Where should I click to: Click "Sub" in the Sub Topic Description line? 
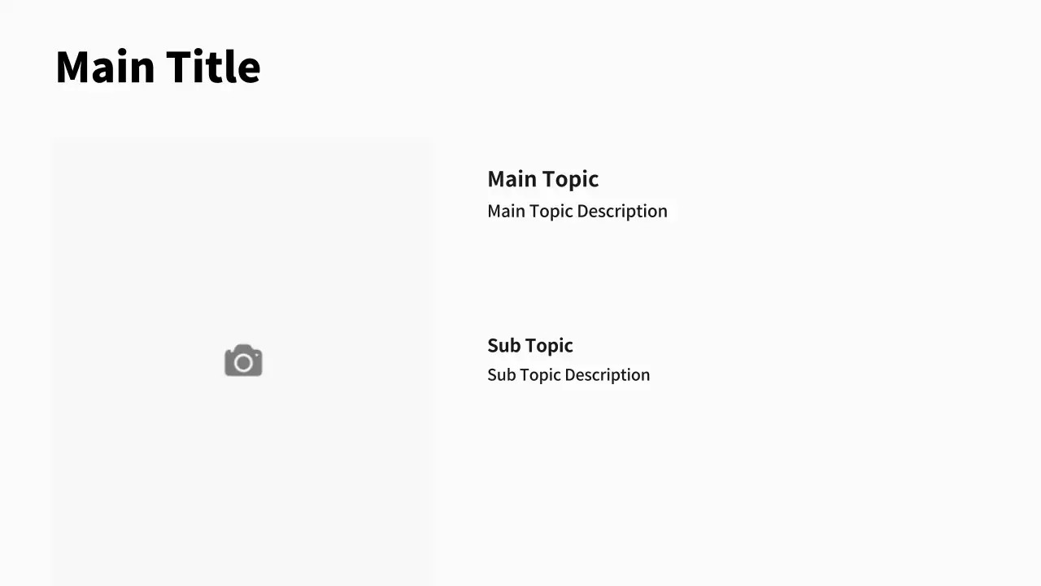tap(501, 375)
